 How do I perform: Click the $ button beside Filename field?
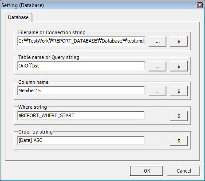[179, 41]
